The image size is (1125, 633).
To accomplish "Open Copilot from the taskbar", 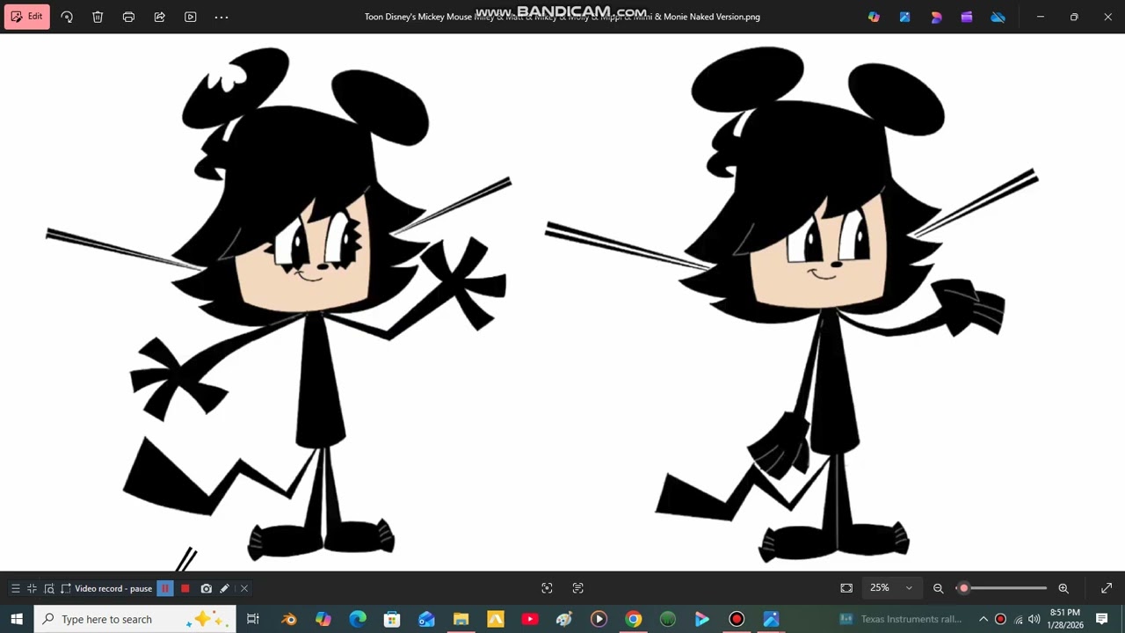I will click(x=323, y=619).
